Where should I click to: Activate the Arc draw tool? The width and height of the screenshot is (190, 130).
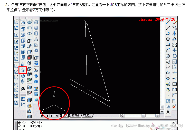(168, 50)
